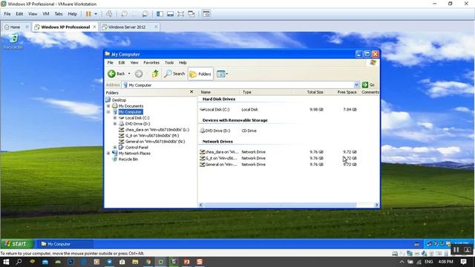Close the Windows Server 2012 tab

tap(156, 27)
